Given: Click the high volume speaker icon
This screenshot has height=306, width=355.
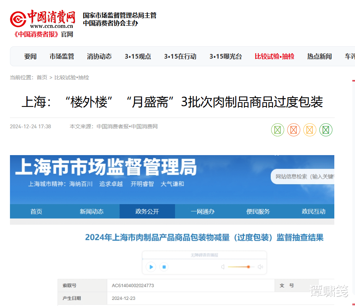Looking at the screenshot, I should 260,267.
